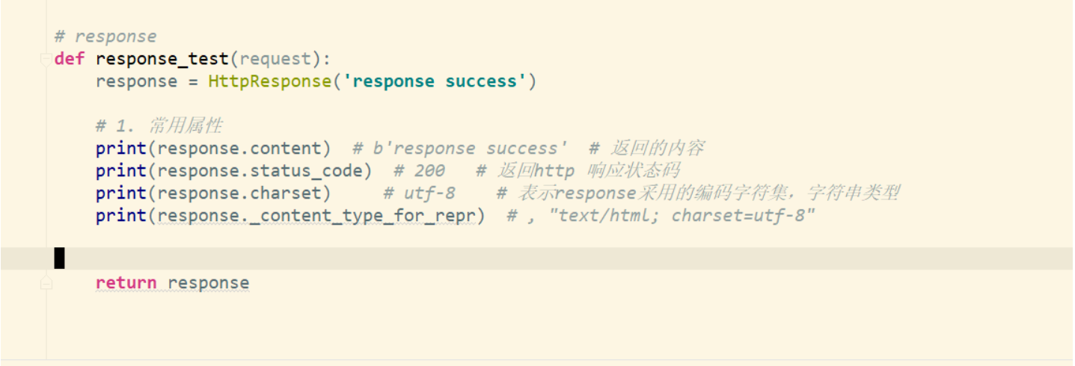Click the '# response' comment line

(105, 37)
